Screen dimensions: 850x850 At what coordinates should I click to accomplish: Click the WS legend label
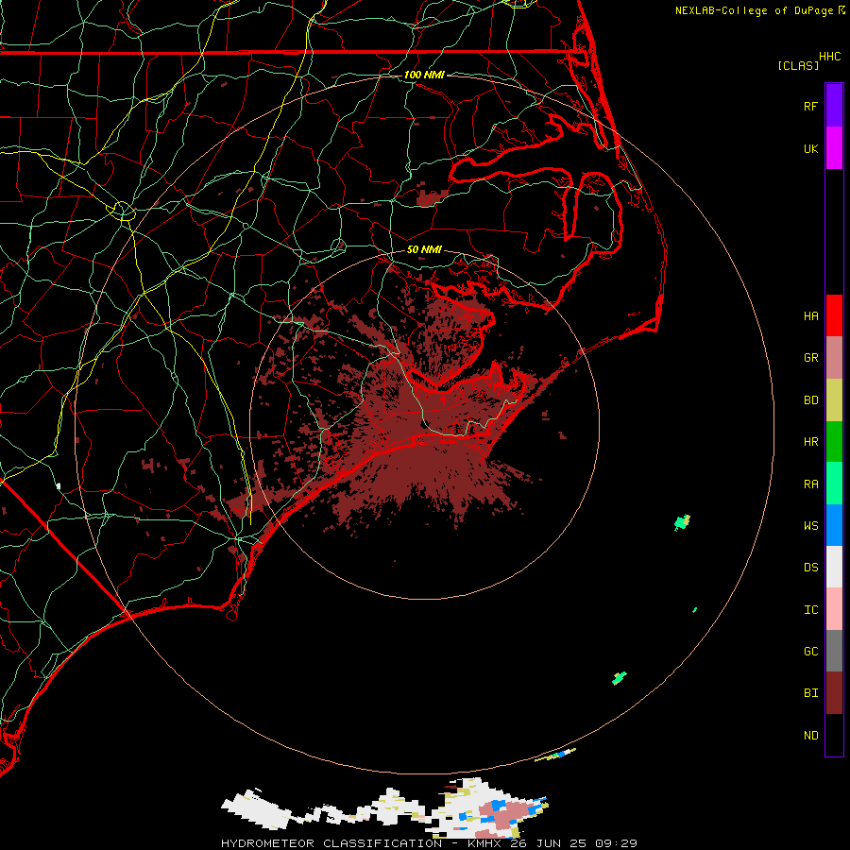810,525
